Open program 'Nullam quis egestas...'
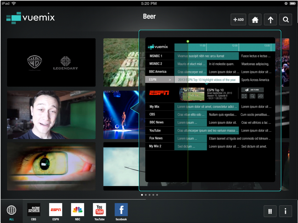The width and height of the screenshot is (298, 223). (x=223, y=115)
